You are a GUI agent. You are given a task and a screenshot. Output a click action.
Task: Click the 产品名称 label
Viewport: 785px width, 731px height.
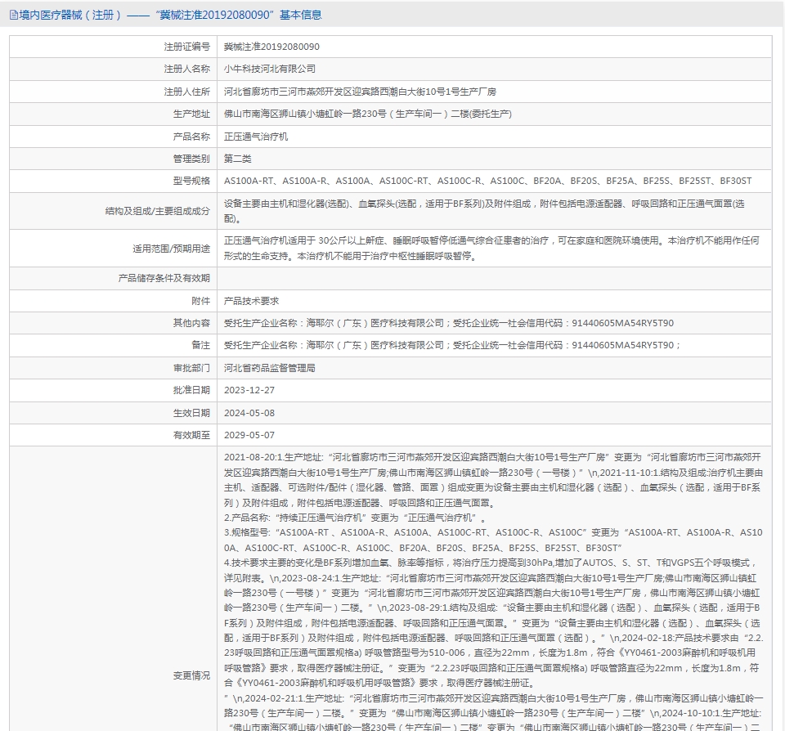191,137
